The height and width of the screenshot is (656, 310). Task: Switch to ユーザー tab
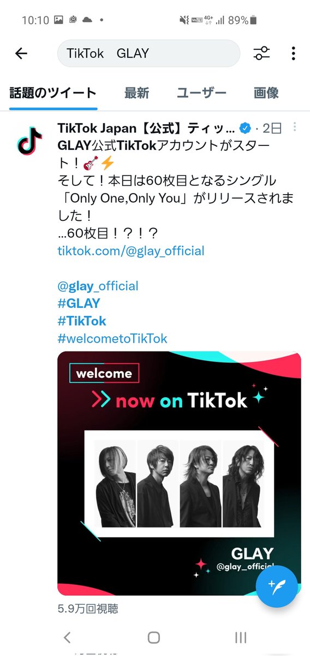pyautogui.click(x=201, y=93)
